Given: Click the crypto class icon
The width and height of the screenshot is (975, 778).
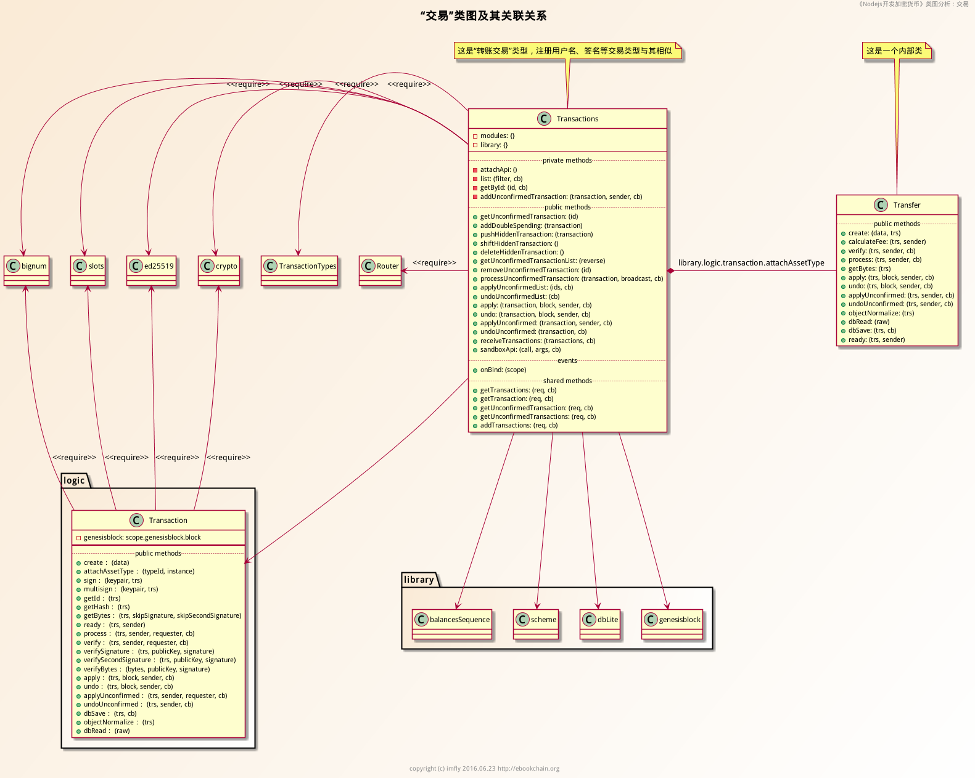Looking at the screenshot, I should coord(207,266).
